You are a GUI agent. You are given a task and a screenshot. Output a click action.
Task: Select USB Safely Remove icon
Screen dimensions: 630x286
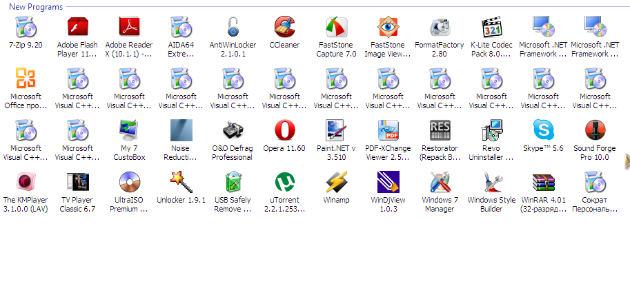(233, 182)
